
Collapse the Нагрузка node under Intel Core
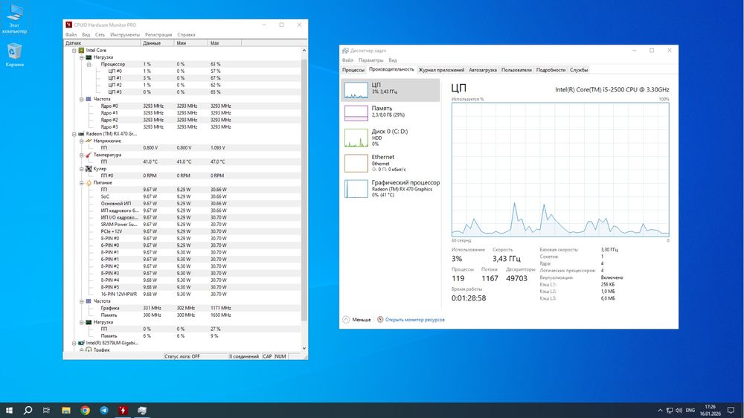(82, 57)
